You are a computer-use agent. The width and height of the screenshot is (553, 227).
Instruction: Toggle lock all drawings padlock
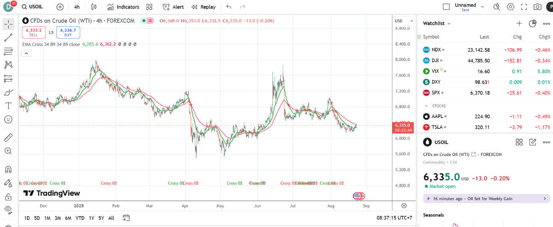coord(8,197)
